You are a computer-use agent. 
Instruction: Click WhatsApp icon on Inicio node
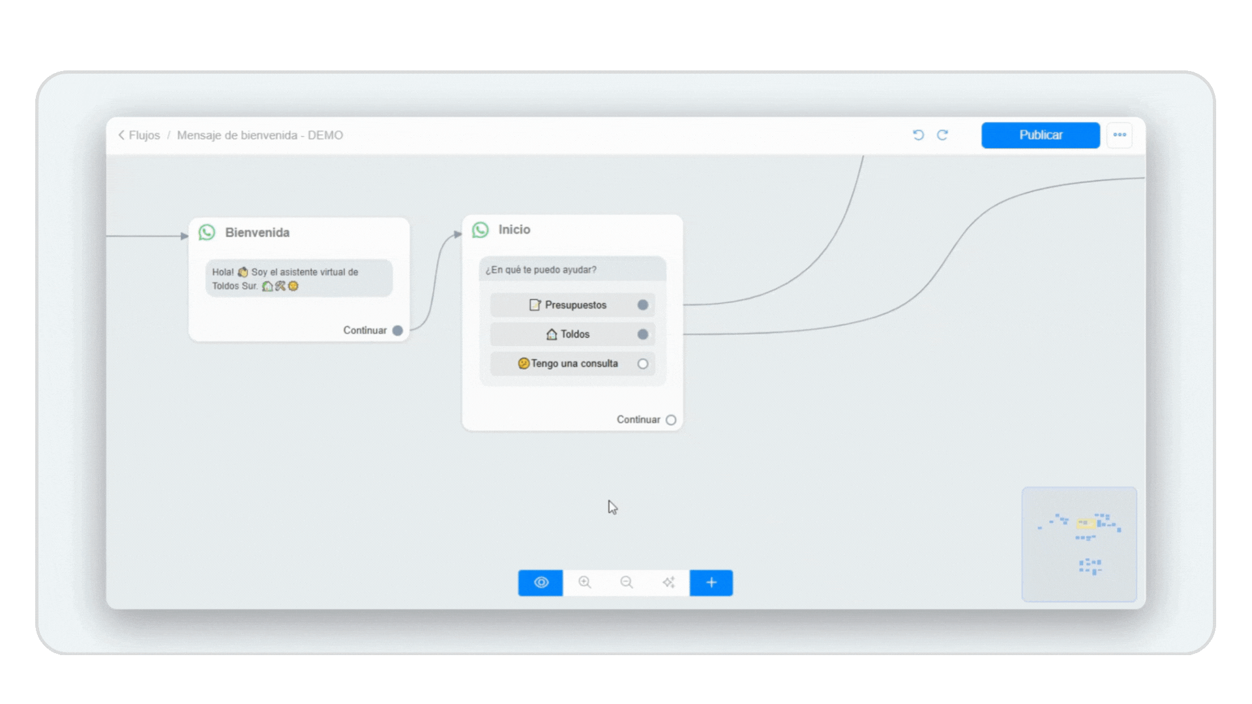481,230
